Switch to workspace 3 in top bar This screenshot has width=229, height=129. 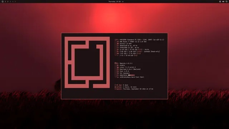[10, 1]
